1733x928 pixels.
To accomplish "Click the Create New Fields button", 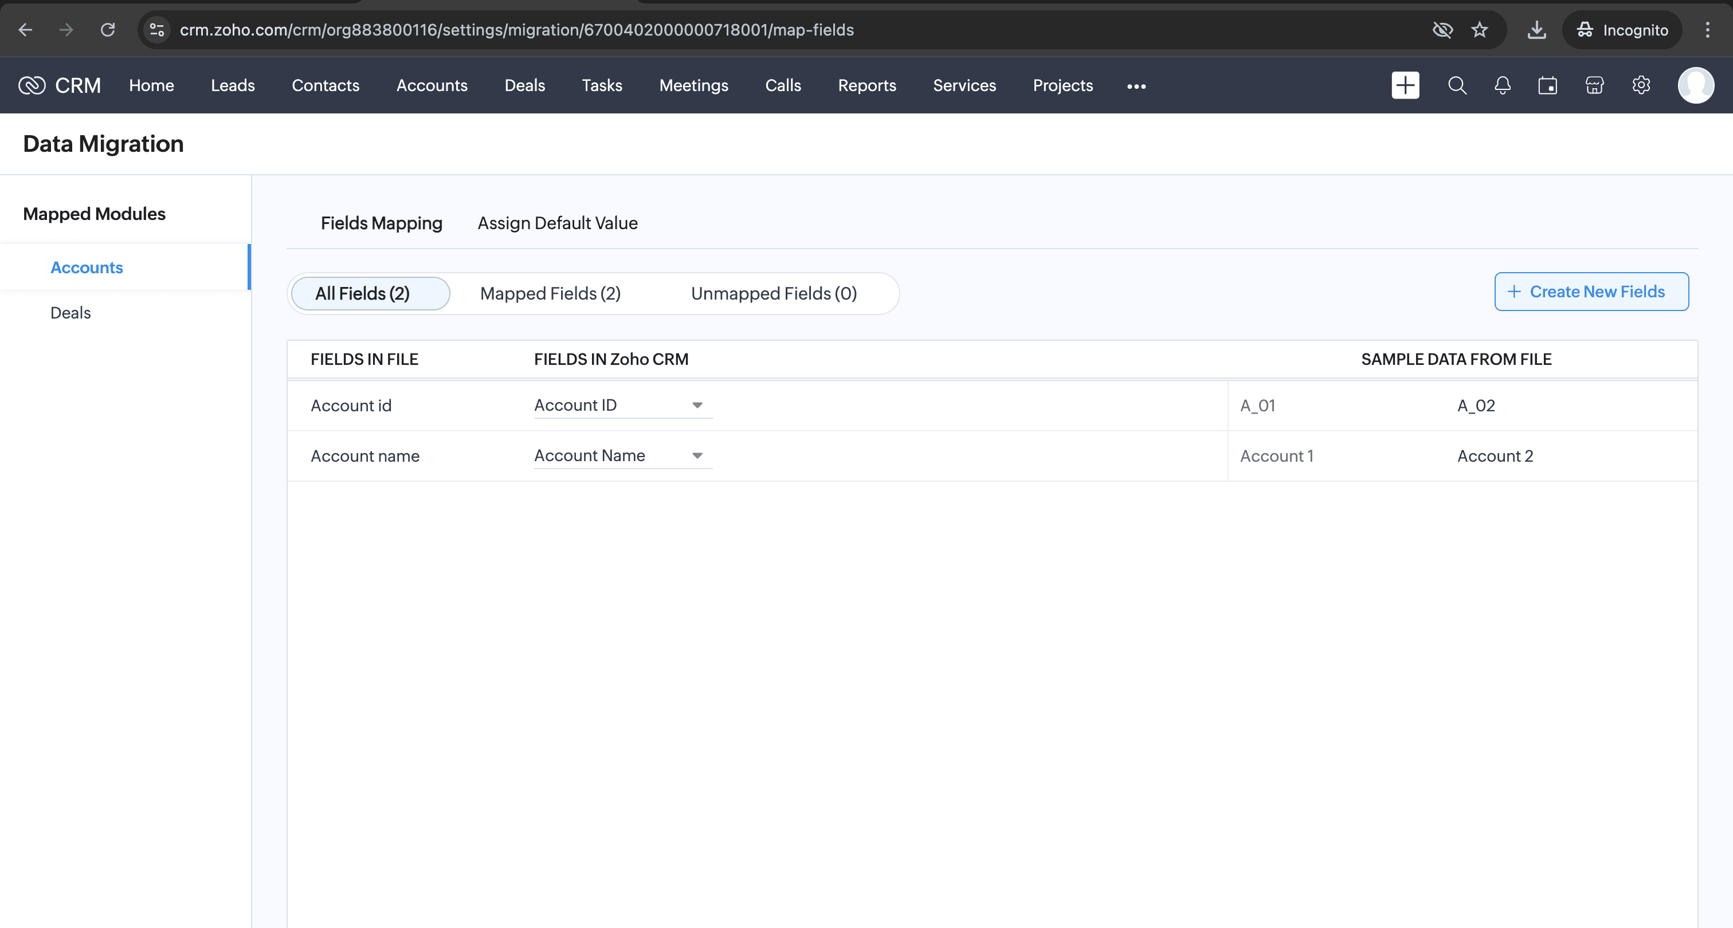I will [x=1591, y=291].
